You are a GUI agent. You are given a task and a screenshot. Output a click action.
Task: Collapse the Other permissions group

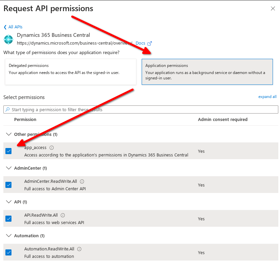9,134
